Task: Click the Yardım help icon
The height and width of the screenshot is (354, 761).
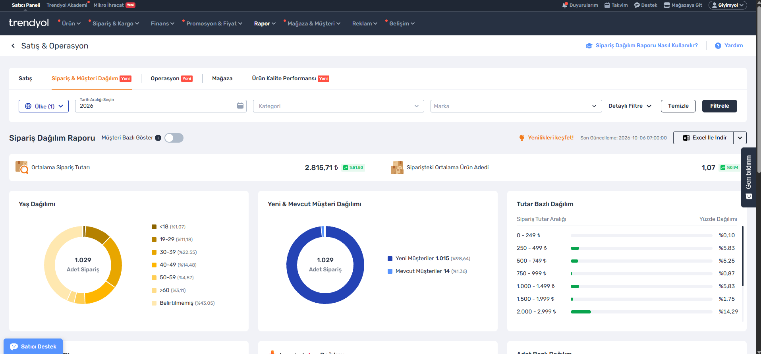Action: (x=718, y=46)
